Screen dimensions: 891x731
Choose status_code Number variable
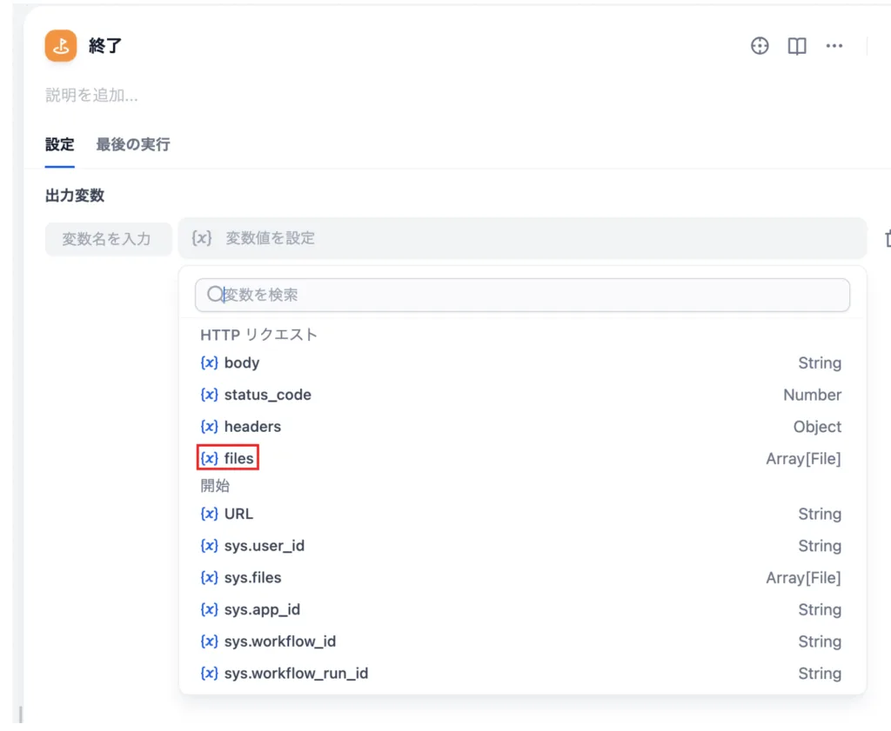267,395
